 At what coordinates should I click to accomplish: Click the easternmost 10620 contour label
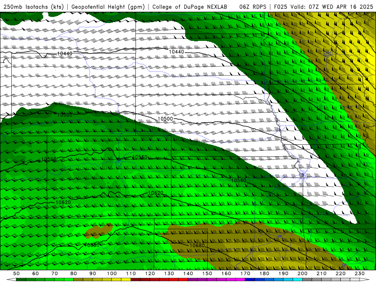pos(156,193)
